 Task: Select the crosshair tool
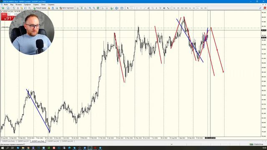click(132, 8)
